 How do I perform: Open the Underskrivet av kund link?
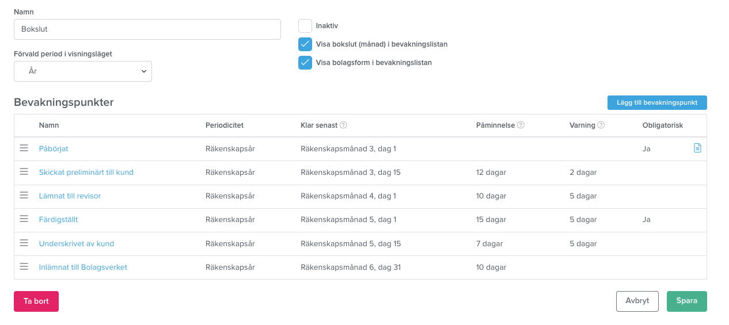tap(77, 243)
